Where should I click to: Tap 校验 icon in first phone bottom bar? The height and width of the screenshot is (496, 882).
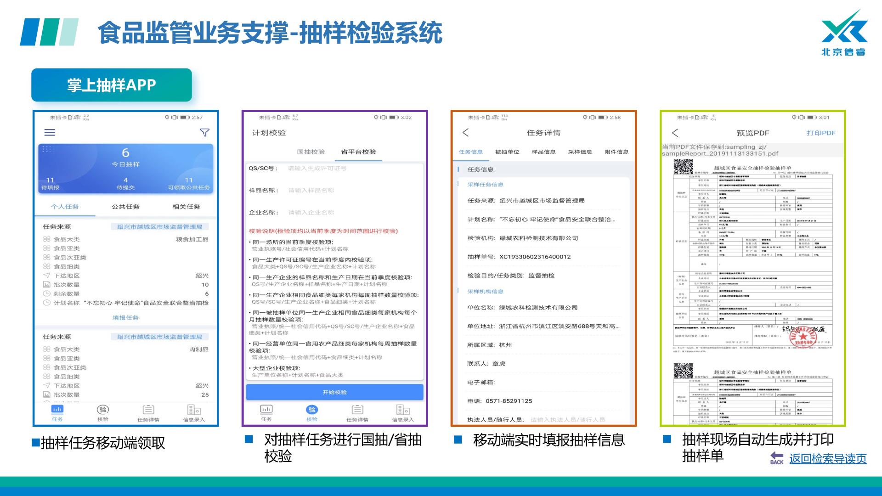click(x=102, y=409)
